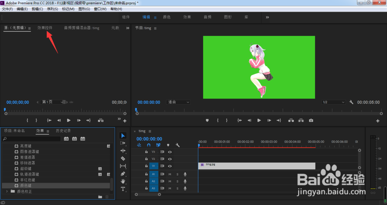
Task: Open the 第1页 page dropdown
Action: pyautogui.click(x=53, y=102)
